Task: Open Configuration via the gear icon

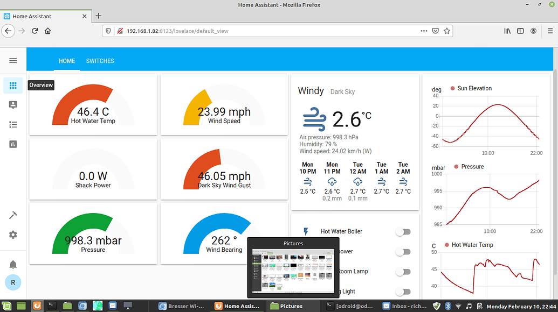Action: 13,235
